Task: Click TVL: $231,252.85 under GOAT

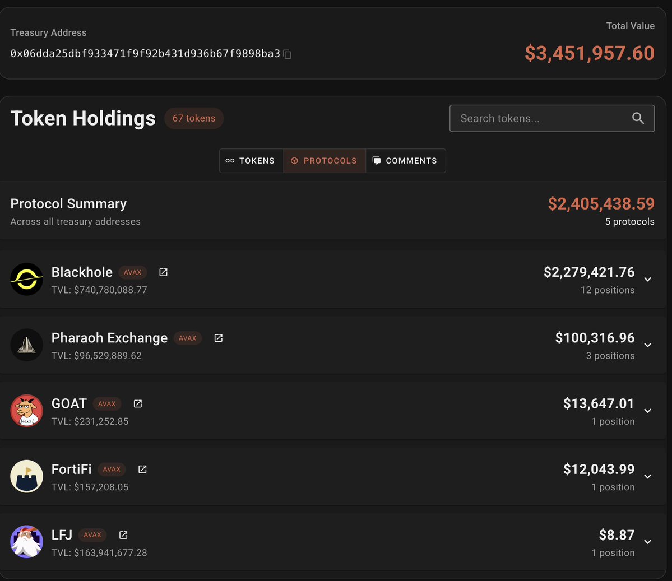Action: pyautogui.click(x=90, y=421)
